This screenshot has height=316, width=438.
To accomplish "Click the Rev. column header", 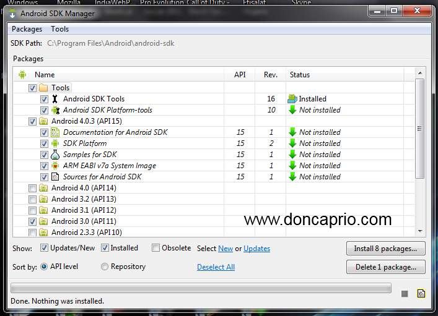I will pos(270,75).
